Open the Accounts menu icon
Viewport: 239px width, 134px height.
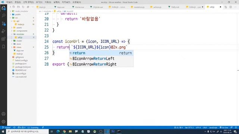click(3, 114)
